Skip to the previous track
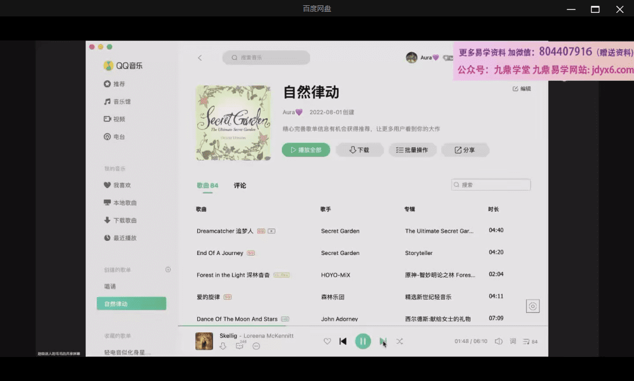 (x=343, y=341)
